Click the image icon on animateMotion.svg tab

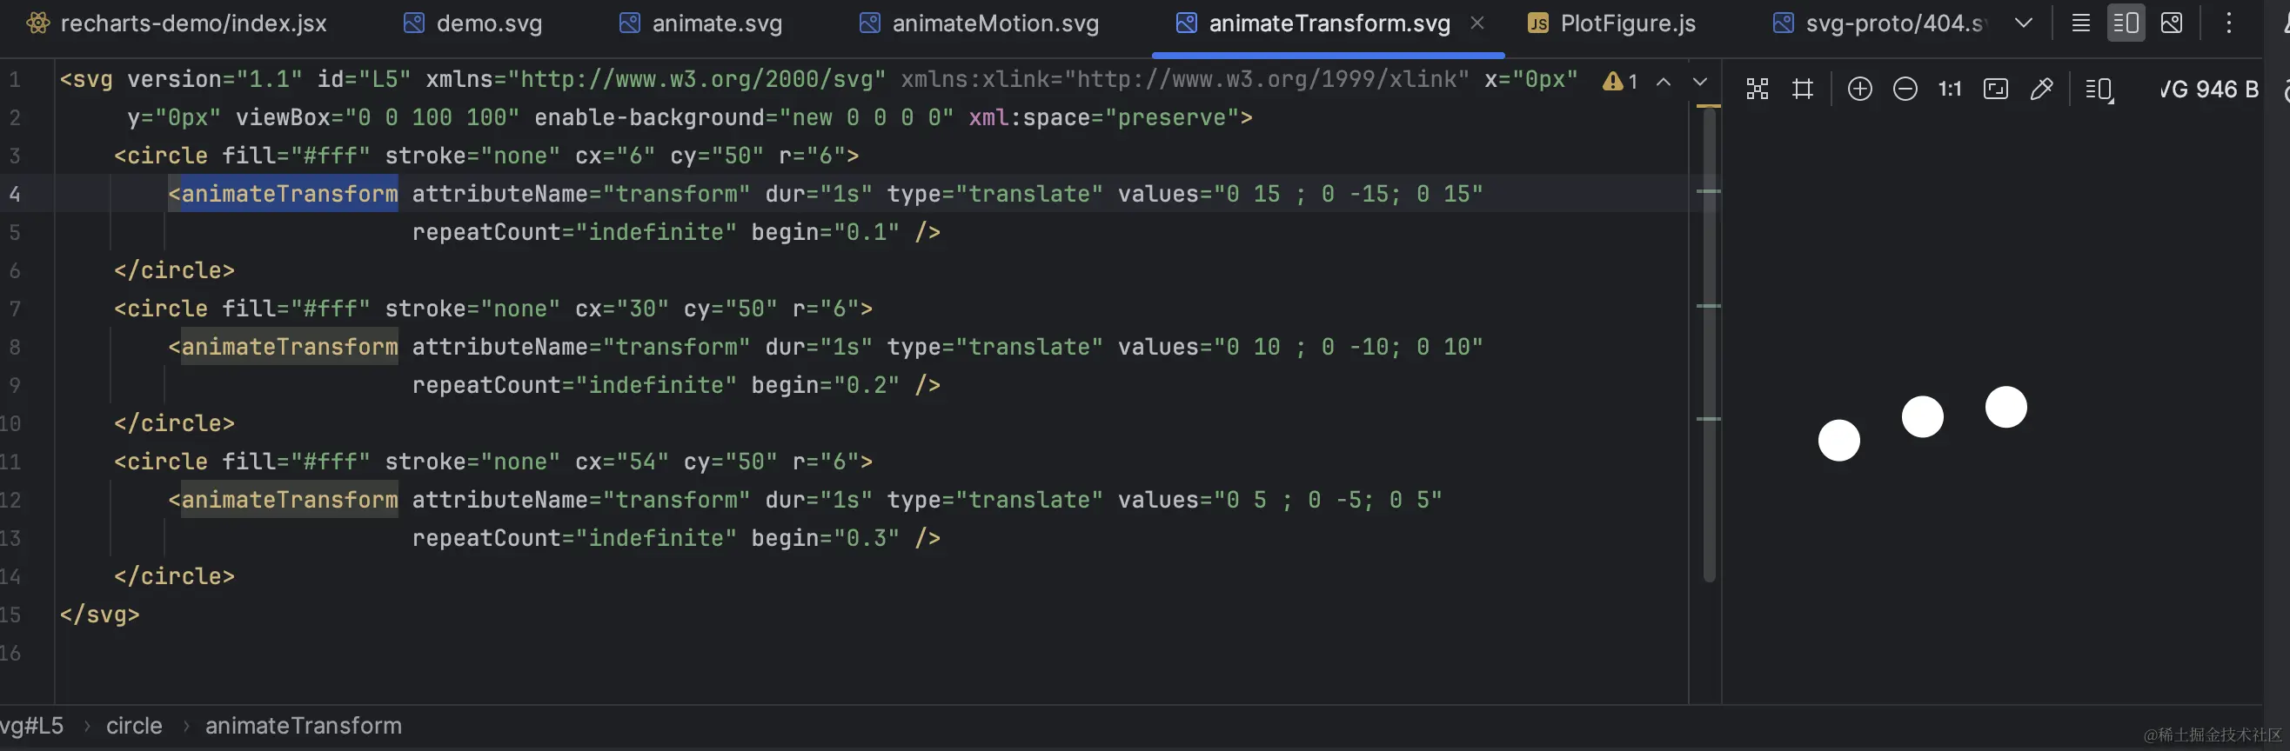tap(869, 23)
